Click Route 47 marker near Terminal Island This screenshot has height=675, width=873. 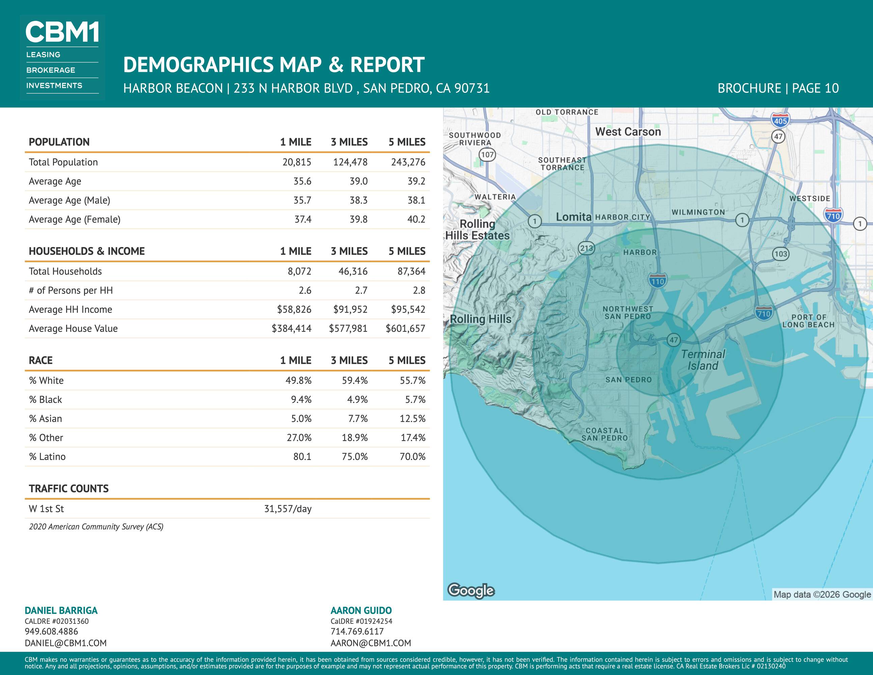674,340
